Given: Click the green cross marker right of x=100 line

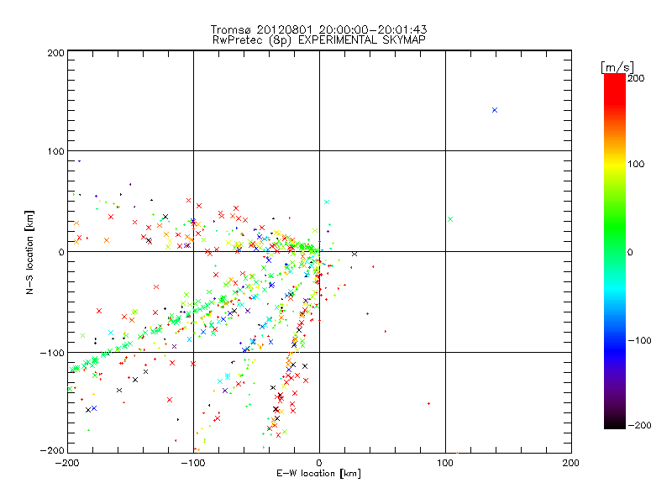Looking at the screenshot, I should coord(450,219).
